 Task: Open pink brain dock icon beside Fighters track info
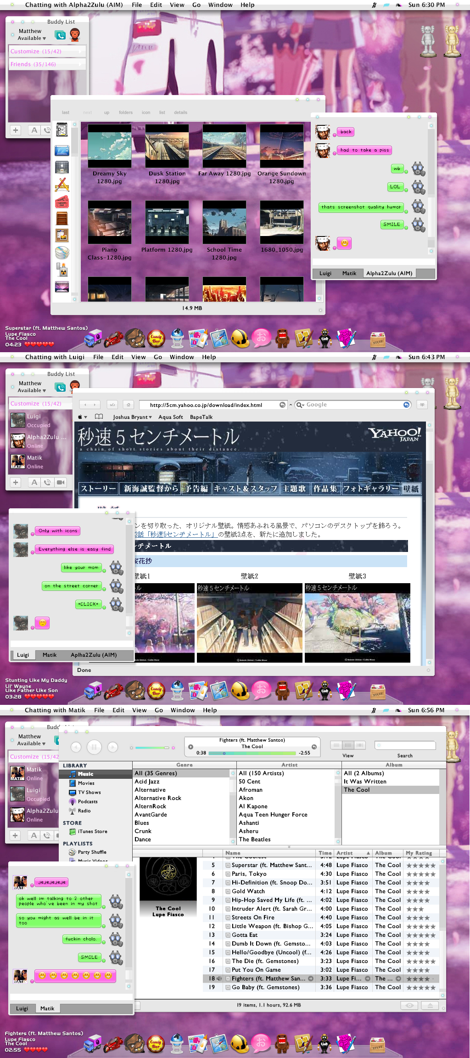(x=346, y=1043)
